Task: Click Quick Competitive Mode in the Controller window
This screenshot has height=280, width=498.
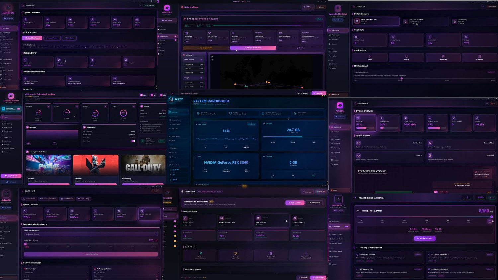Action: (x=48, y=199)
